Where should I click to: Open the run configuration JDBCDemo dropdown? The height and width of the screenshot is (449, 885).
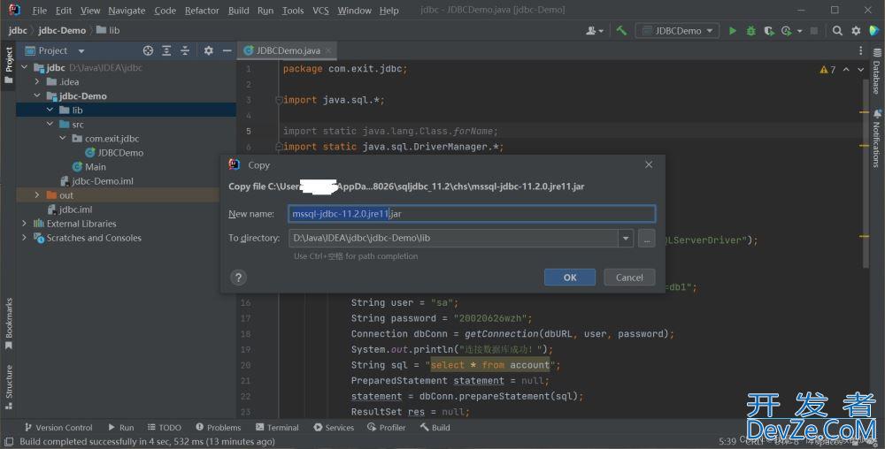click(677, 30)
